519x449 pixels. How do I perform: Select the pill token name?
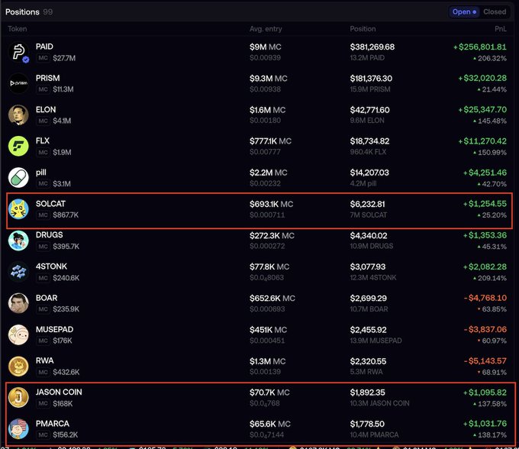(41, 173)
